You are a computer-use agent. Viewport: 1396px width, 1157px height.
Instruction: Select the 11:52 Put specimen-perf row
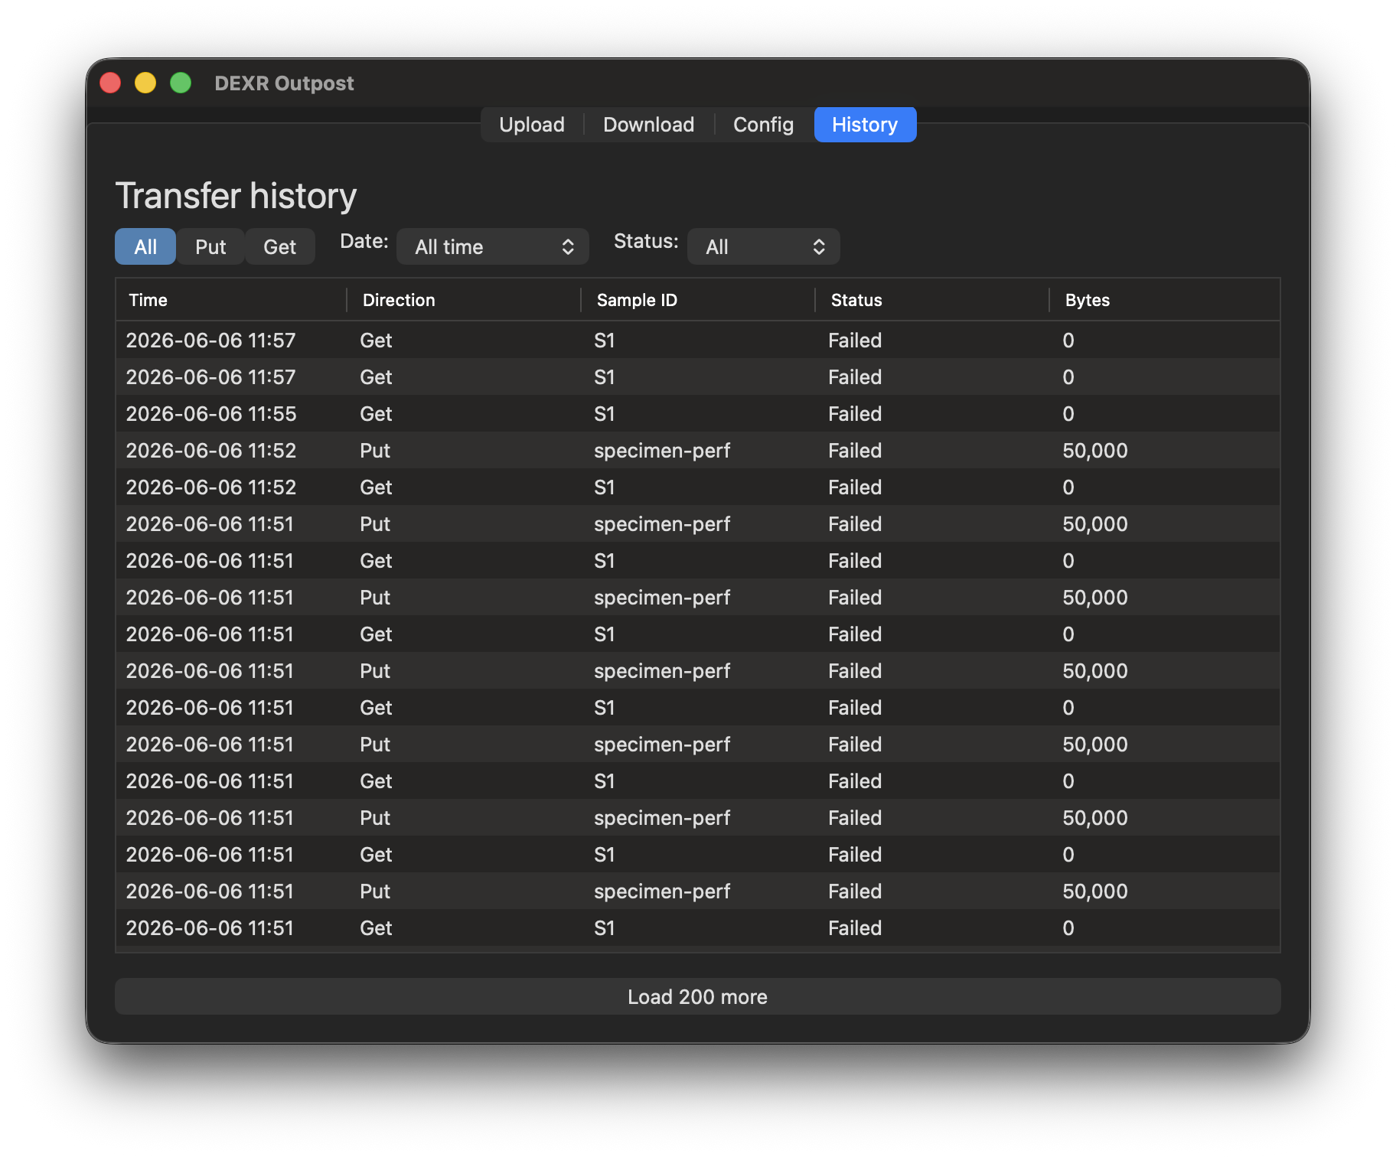coord(698,450)
